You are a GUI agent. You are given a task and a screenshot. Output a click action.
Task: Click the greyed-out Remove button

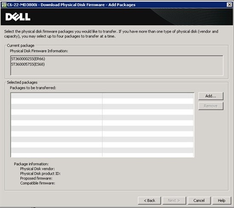[x=211, y=106]
